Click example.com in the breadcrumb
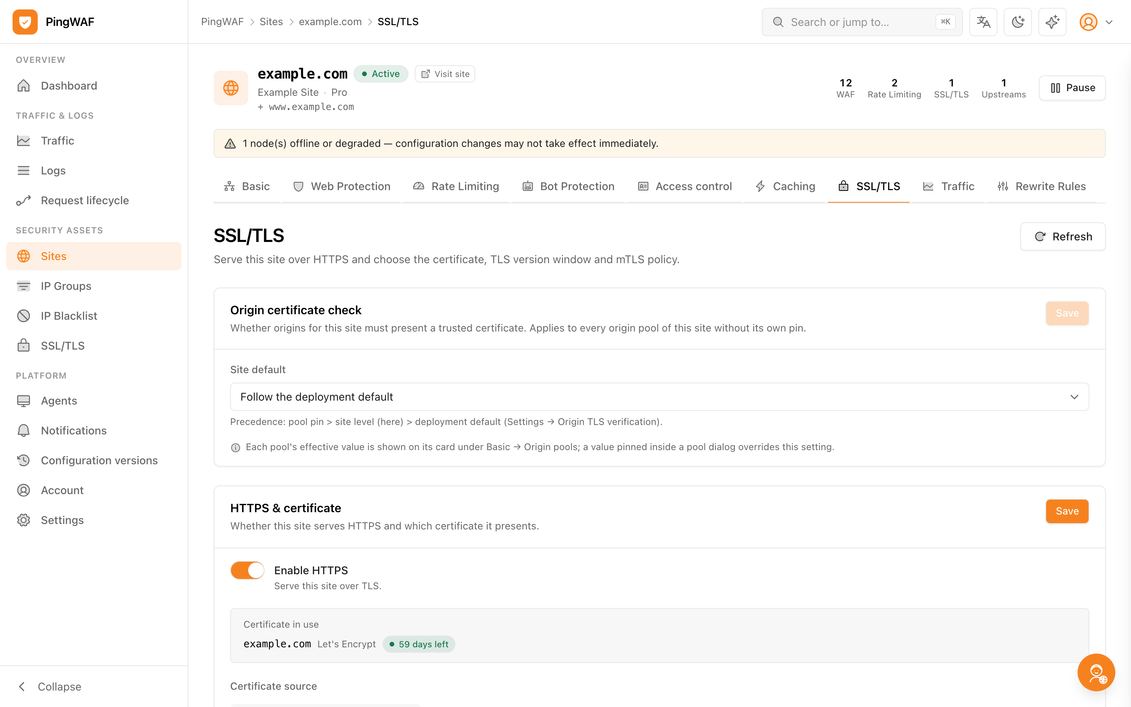The height and width of the screenshot is (707, 1131). click(330, 22)
